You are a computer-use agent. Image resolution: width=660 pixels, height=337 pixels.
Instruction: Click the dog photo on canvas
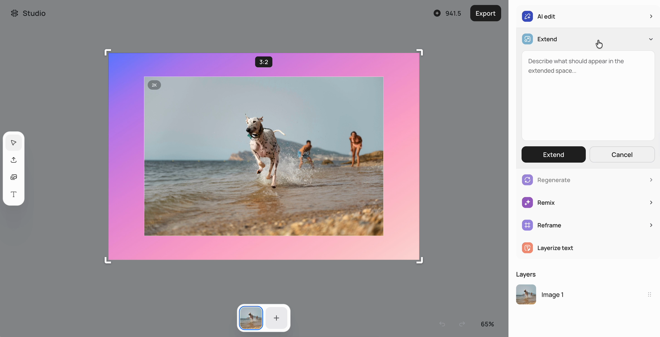click(264, 156)
